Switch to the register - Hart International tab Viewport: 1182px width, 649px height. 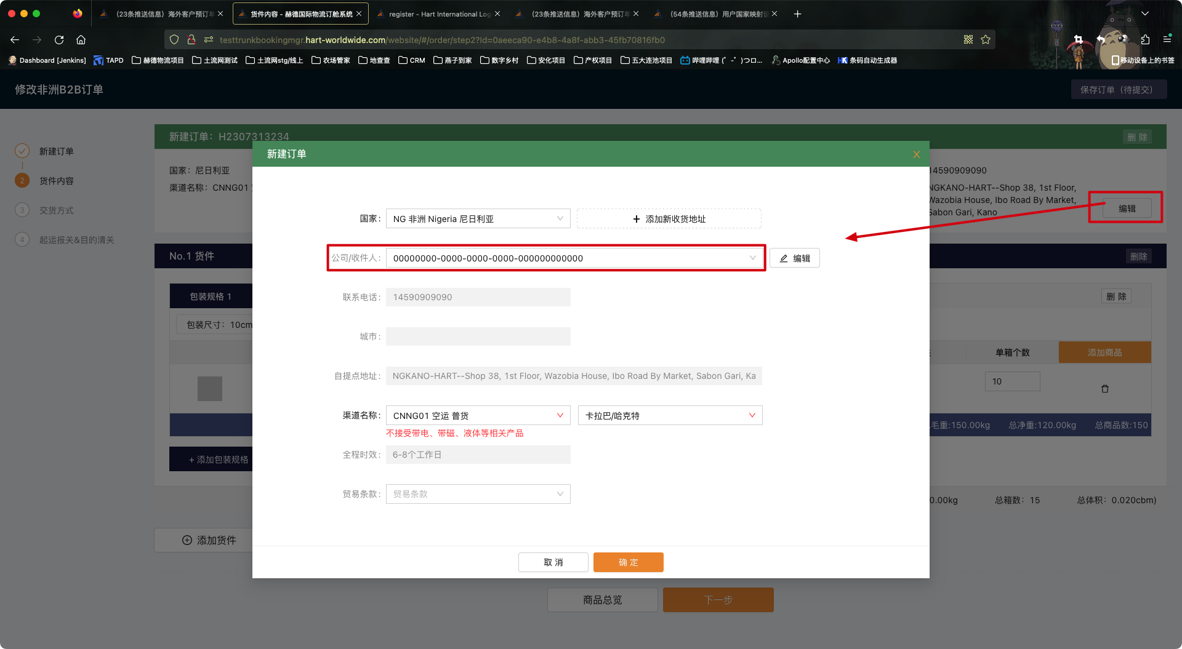pos(439,14)
